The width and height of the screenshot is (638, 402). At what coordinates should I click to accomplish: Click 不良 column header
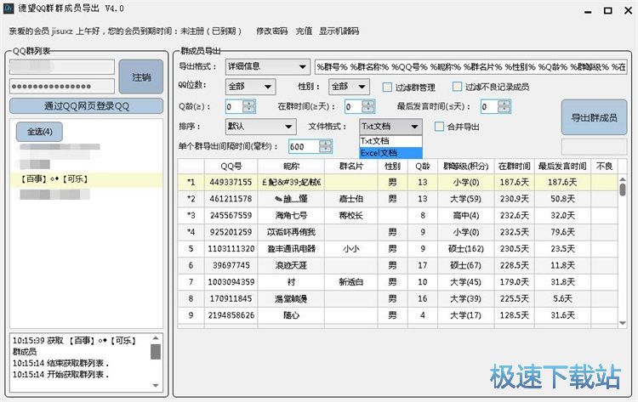(604, 166)
